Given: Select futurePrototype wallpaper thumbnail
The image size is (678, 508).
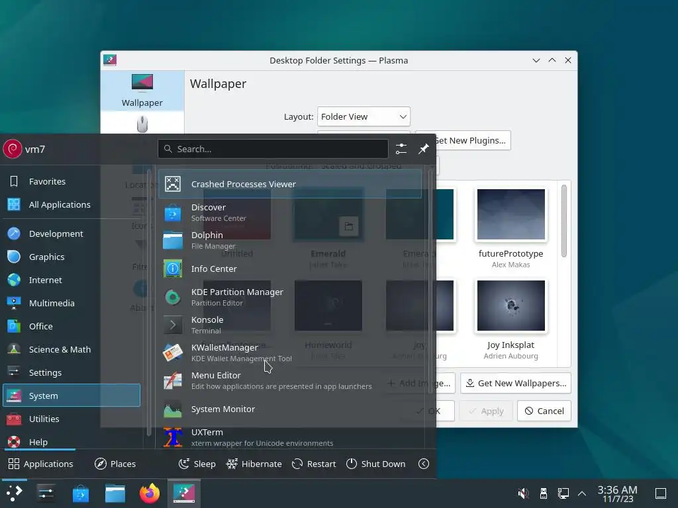Looking at the screenshot, I should (x=510, y=214).
